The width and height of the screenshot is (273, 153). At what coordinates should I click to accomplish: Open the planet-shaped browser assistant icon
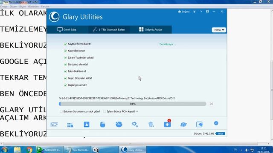pos(183,125)
